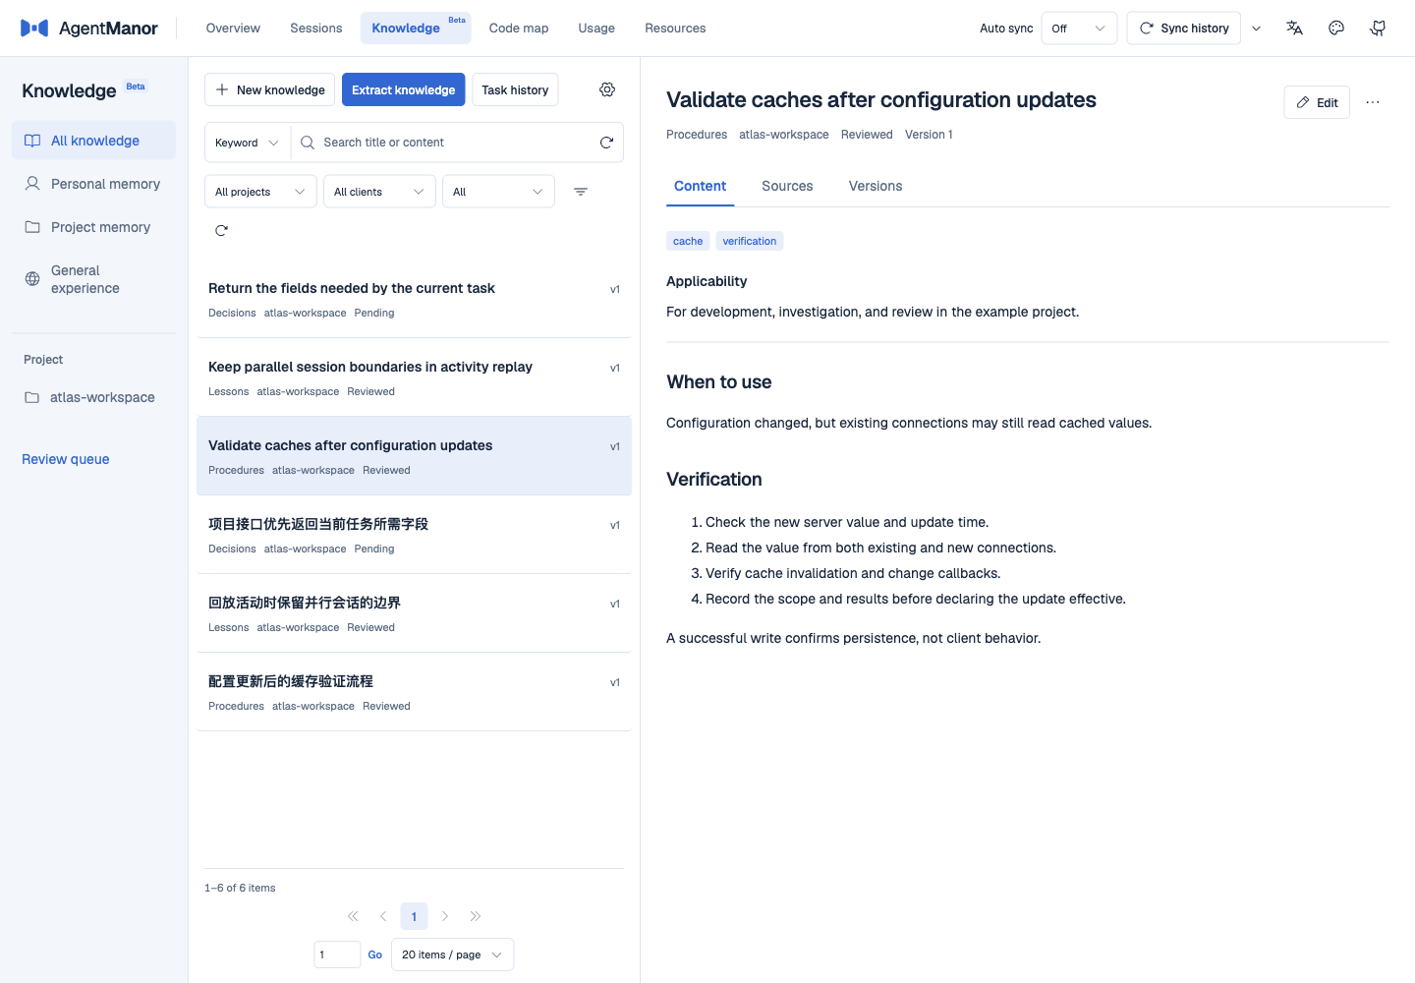Open the Auto sync Off dropdown
The image size is (1415, 983).
pyautogui.click(x=1079, y=29)
